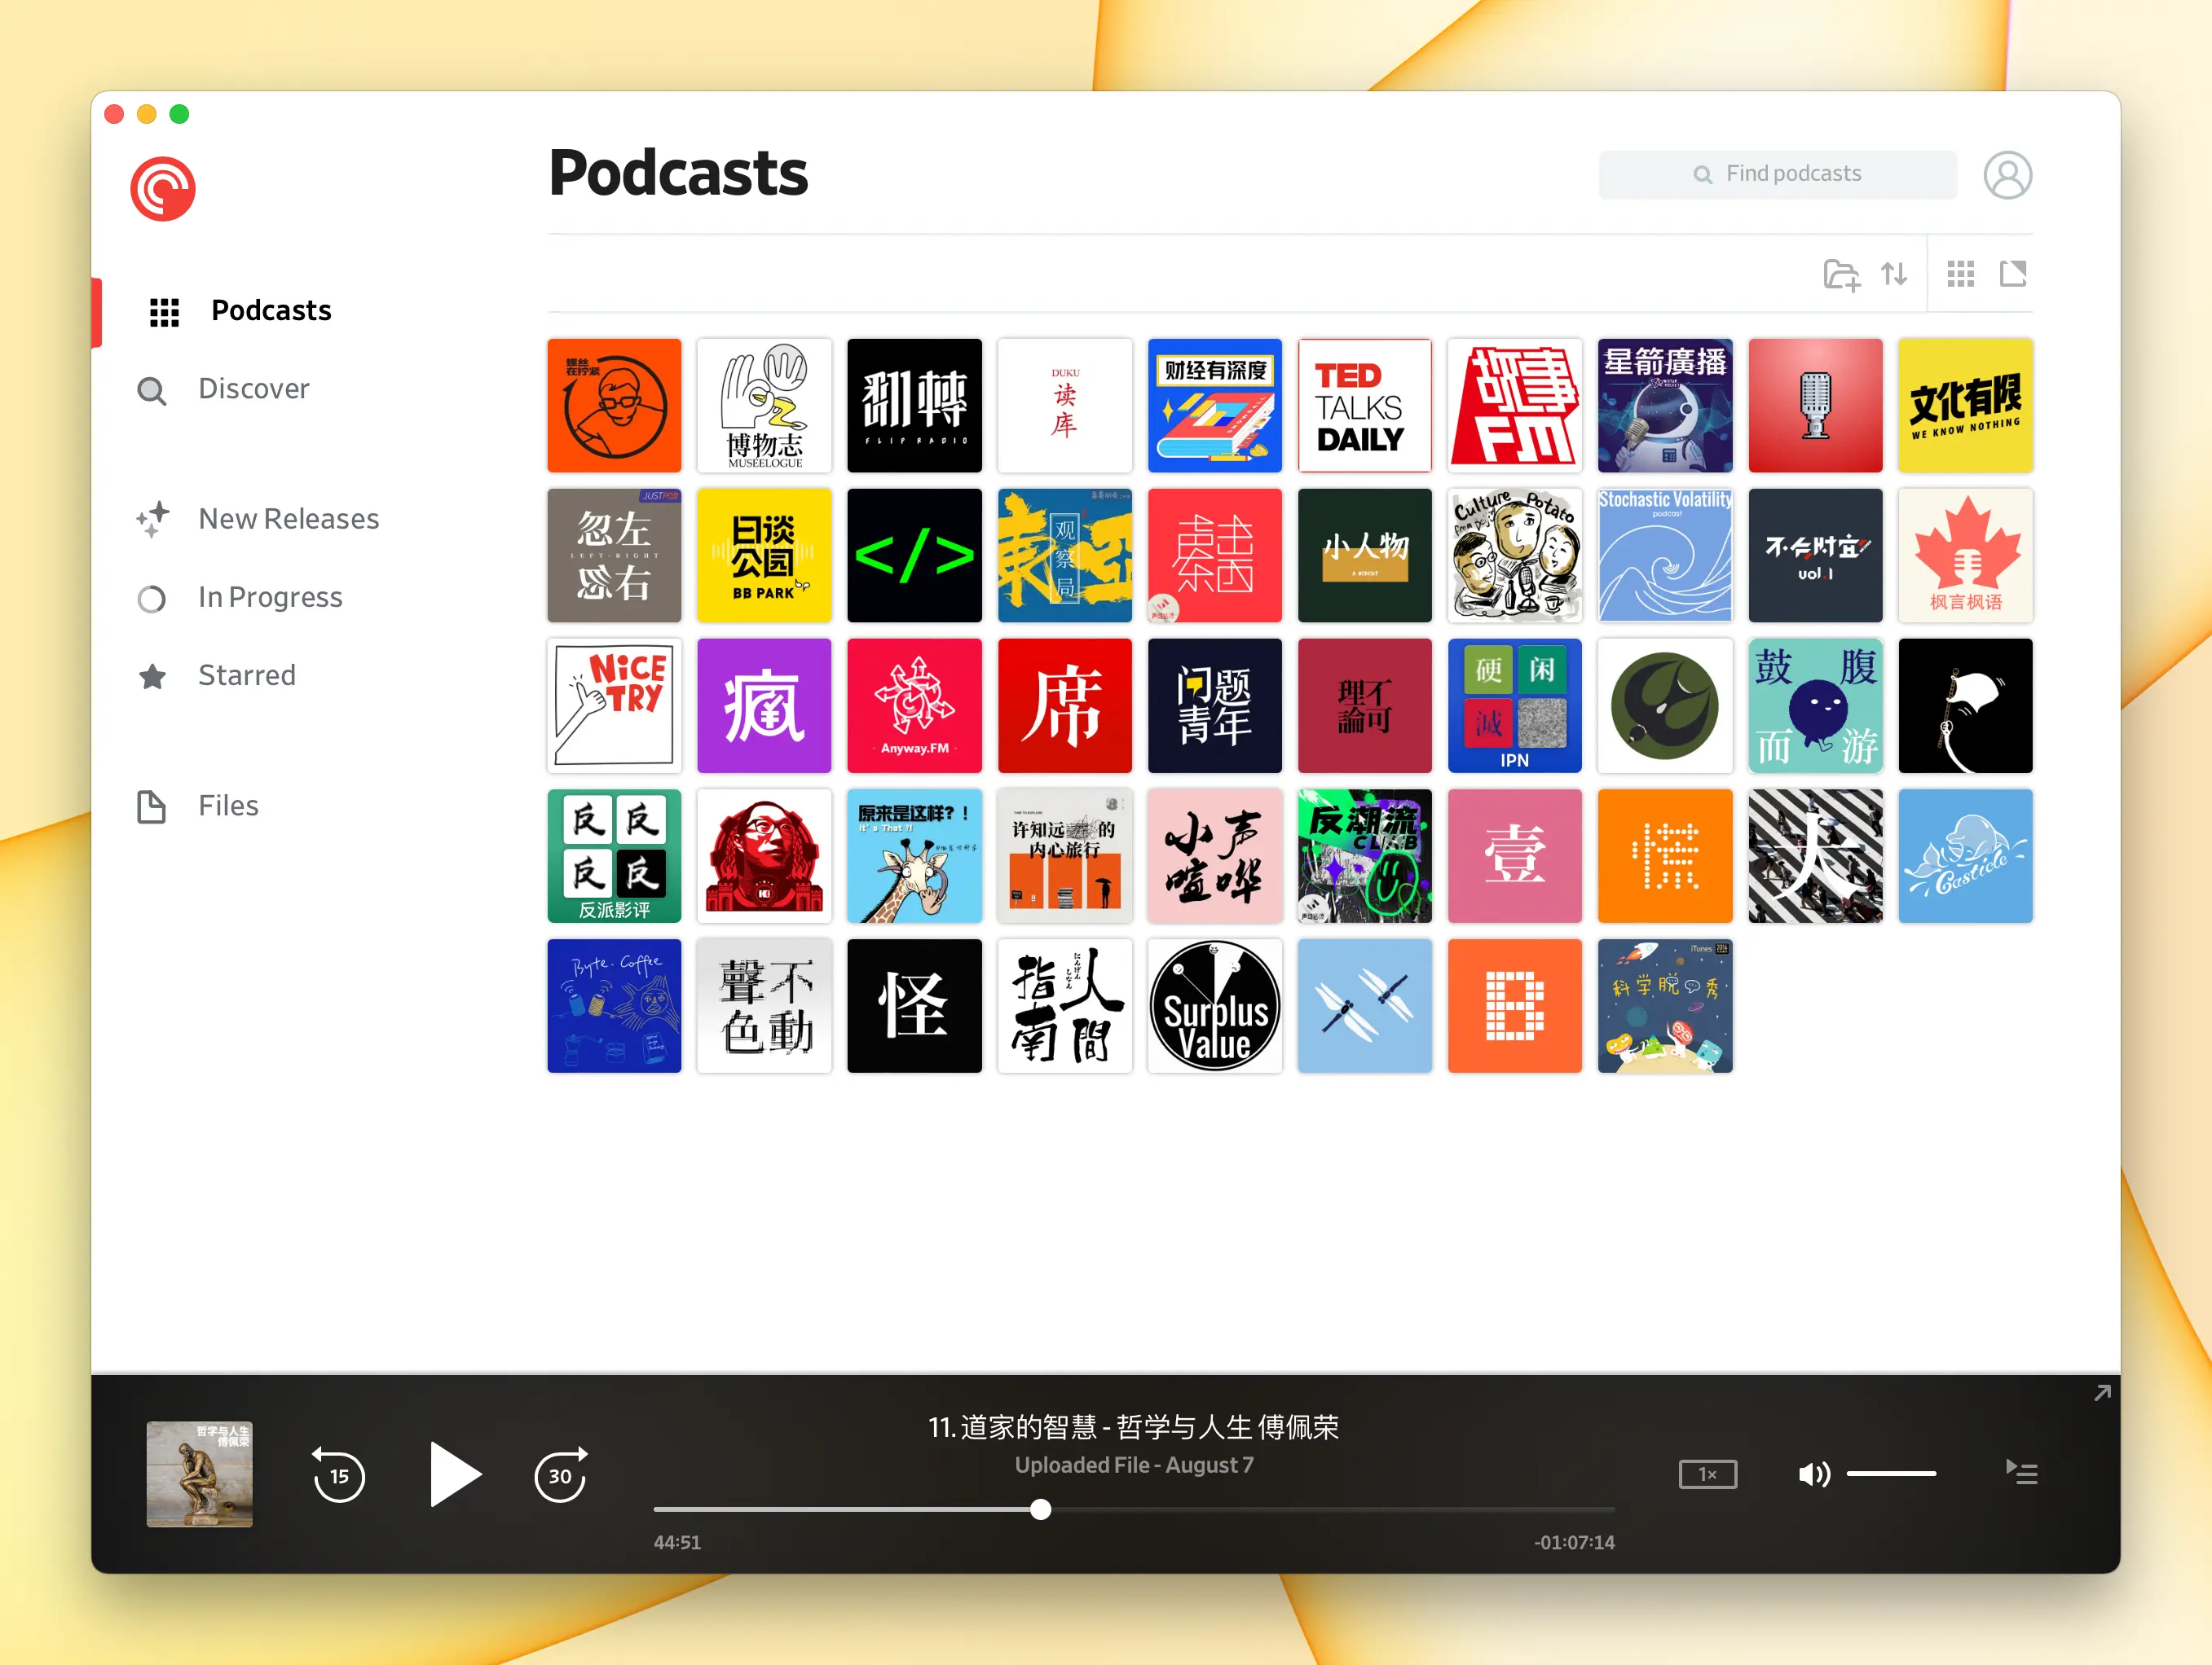The width and height of the screenshot is (2212, 1665).
Task: Open 故事FM podcast tile
Action: click(1515, 406)
